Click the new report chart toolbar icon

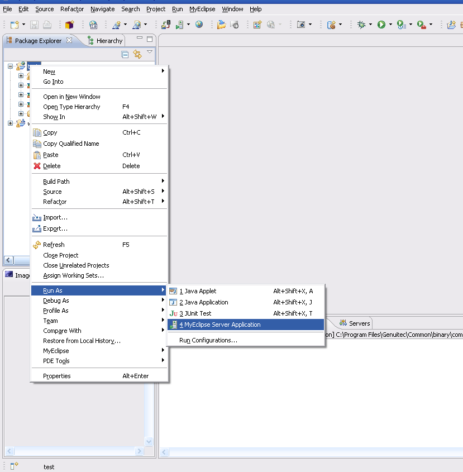pos(257,25)
